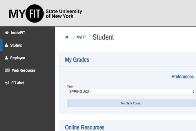Open the InsideFIT sidebar item
The image size is (196, 131).
click(18, 33)
